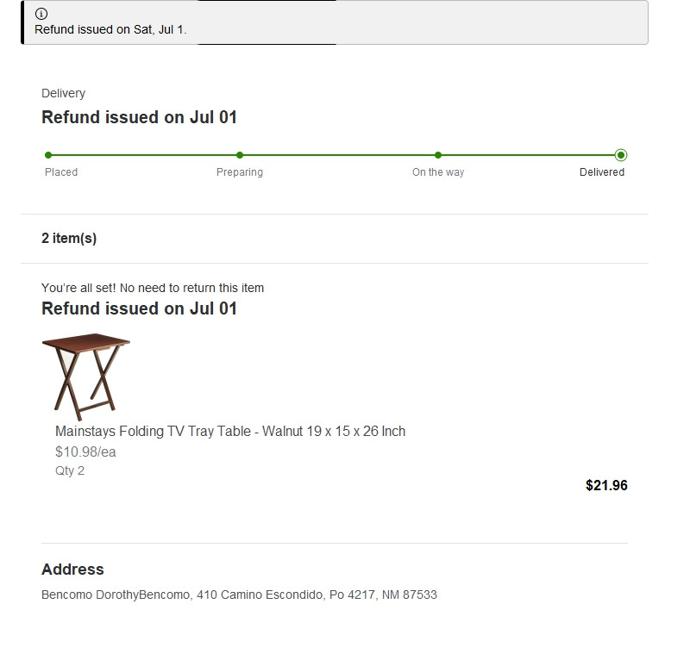The width and height of the screenshot is (690, 660).
Task: Click the $21.96 item total
Action: click(x=606, y=485)
